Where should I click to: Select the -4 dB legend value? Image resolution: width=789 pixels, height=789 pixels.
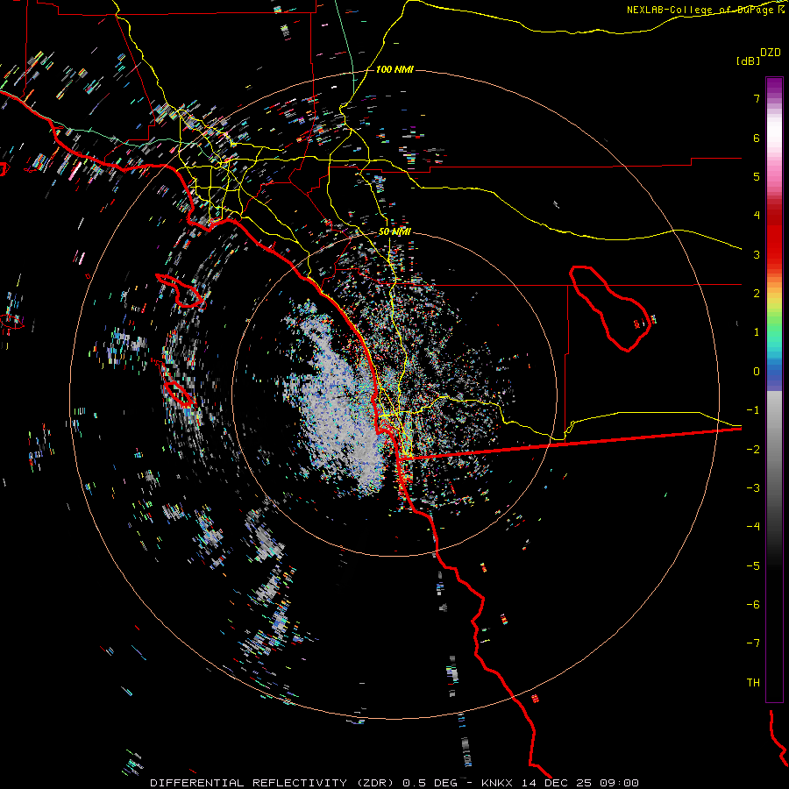tap(753, 527)
